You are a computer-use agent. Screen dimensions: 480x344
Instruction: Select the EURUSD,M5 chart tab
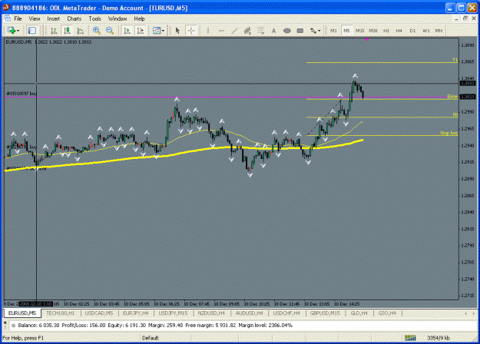pos(22,313)
